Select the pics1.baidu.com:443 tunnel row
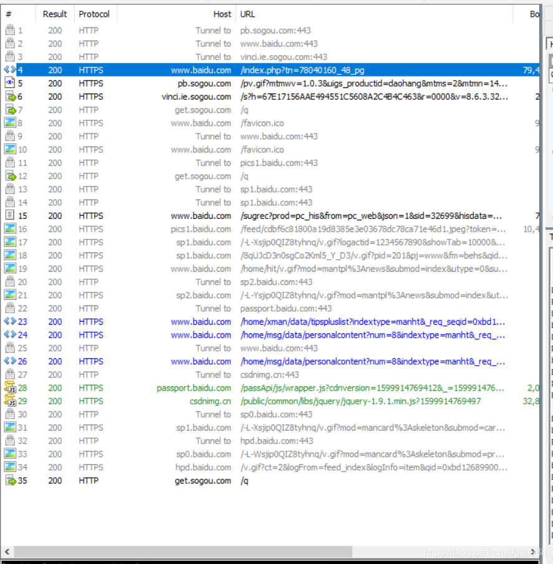This screenshot has width=553, height=564. (x=270, y=163)
